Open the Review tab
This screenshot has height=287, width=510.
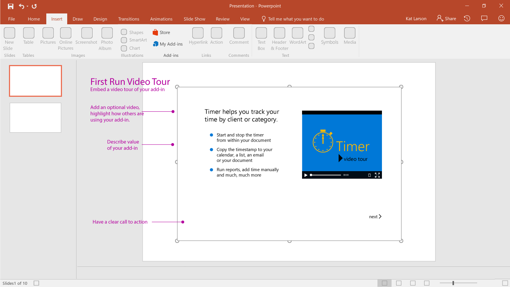coord(223,19)
